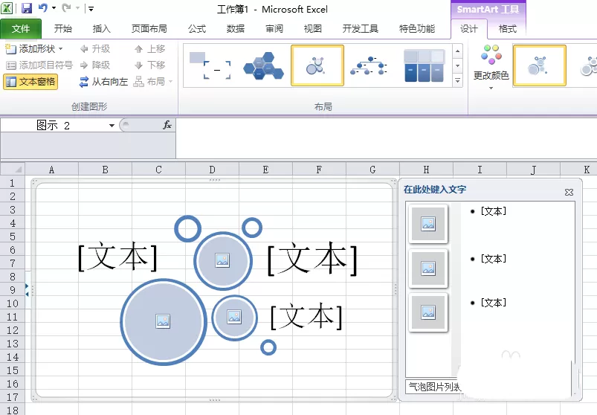Choose the bubble picture list layout thumbnail
Viewport: 597px width, 415px height.
(x=317, y=65)
